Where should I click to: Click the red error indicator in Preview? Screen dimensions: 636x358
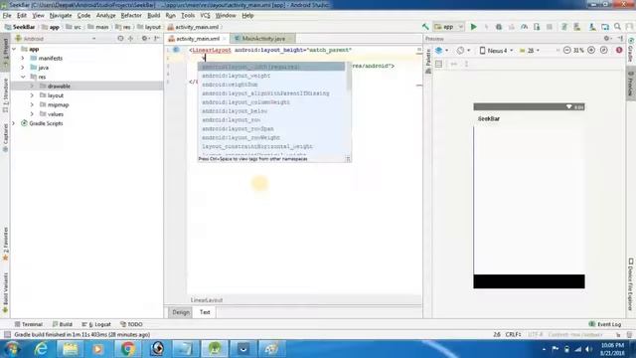[619, 51]
